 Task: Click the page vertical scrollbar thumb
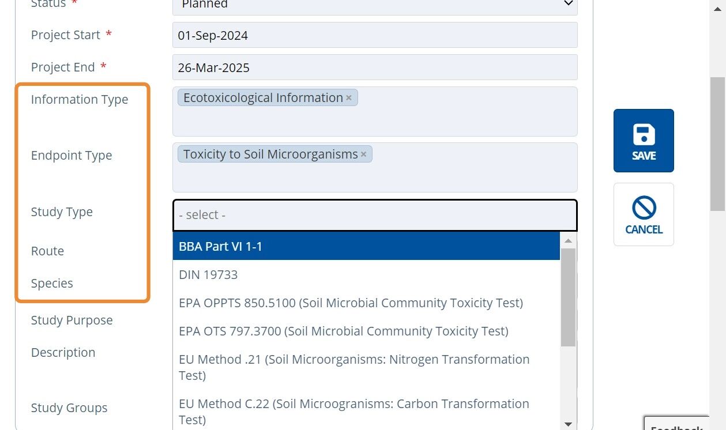pyautogui.click(x=717, y=144)
